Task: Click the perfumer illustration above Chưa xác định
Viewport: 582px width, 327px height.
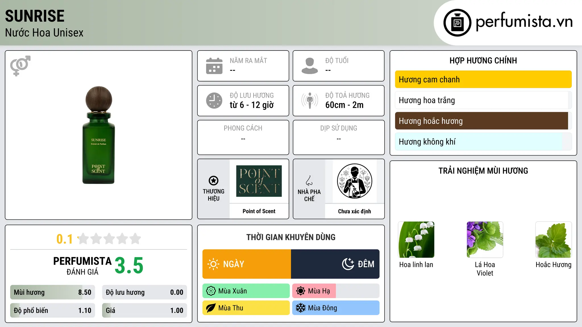Action: pyautogui.click(x=354, y=181)
